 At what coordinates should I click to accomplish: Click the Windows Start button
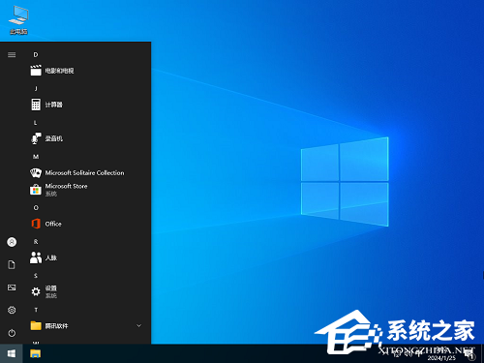(12, 353)
